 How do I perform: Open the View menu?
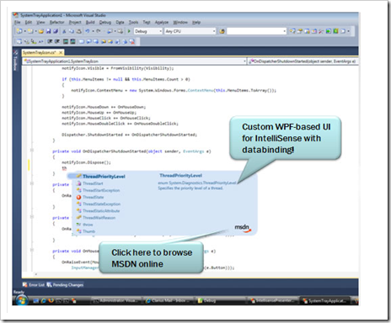pyautogui.click(x=40, y=22)
